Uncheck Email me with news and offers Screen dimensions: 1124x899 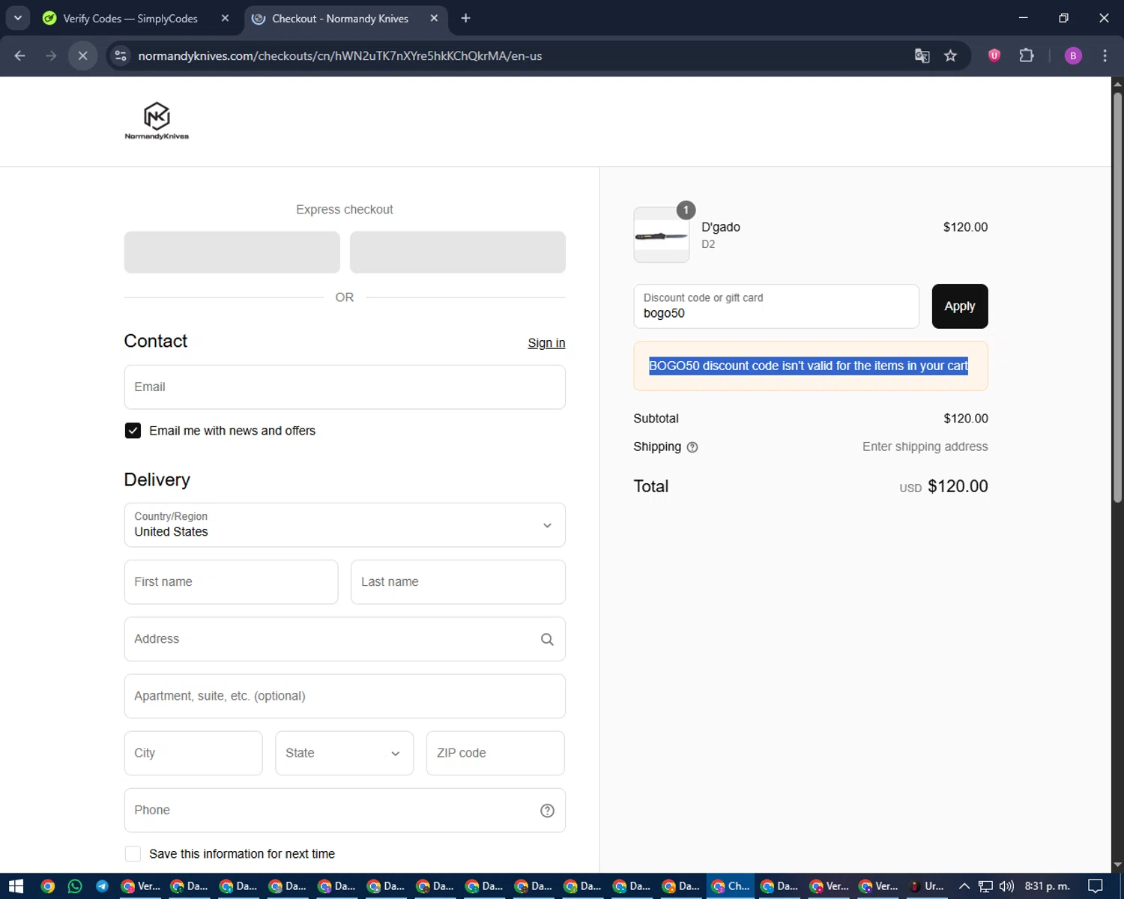[x=133, y=431]
